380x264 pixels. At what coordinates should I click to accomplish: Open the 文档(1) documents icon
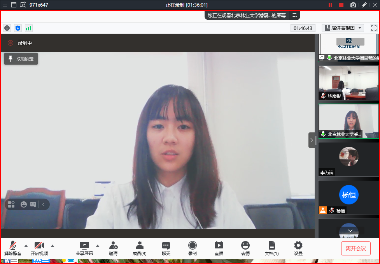(271, 248)
